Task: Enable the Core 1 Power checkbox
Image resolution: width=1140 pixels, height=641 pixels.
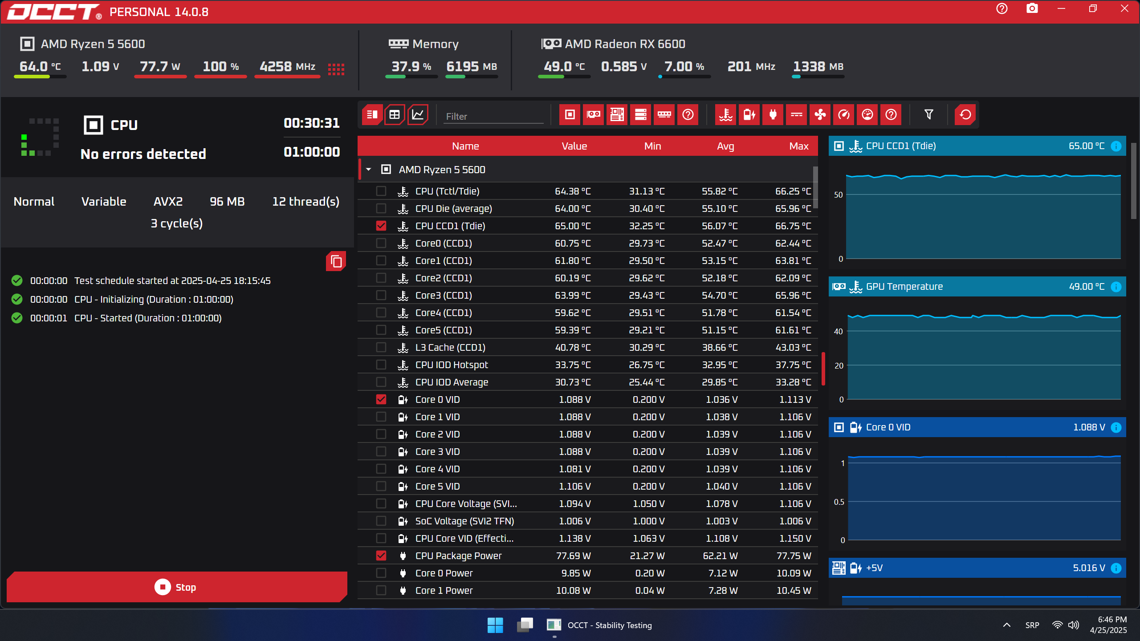Action: [x=381, y=590]
